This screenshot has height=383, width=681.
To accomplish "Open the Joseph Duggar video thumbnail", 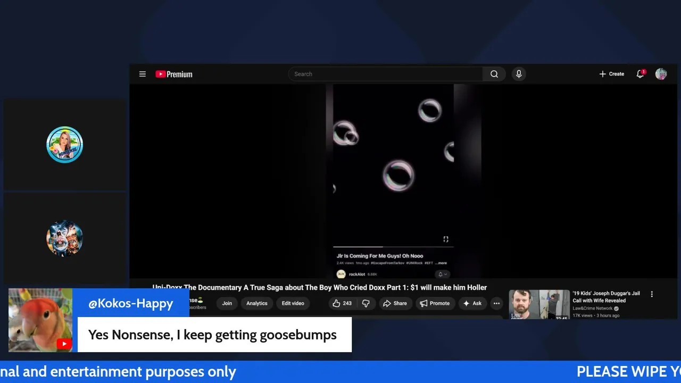I will tap(539, 304).
